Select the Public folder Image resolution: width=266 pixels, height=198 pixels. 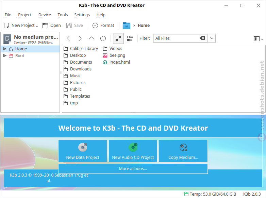tap(72, 89)
